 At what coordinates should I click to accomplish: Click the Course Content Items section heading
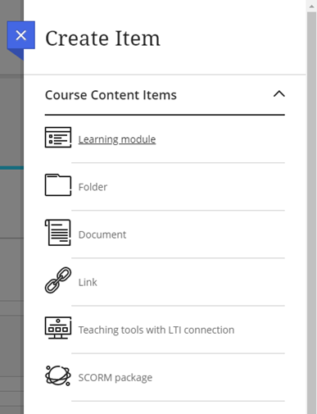[111, 95]
